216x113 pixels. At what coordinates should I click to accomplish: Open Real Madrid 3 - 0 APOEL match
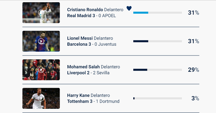91,16
